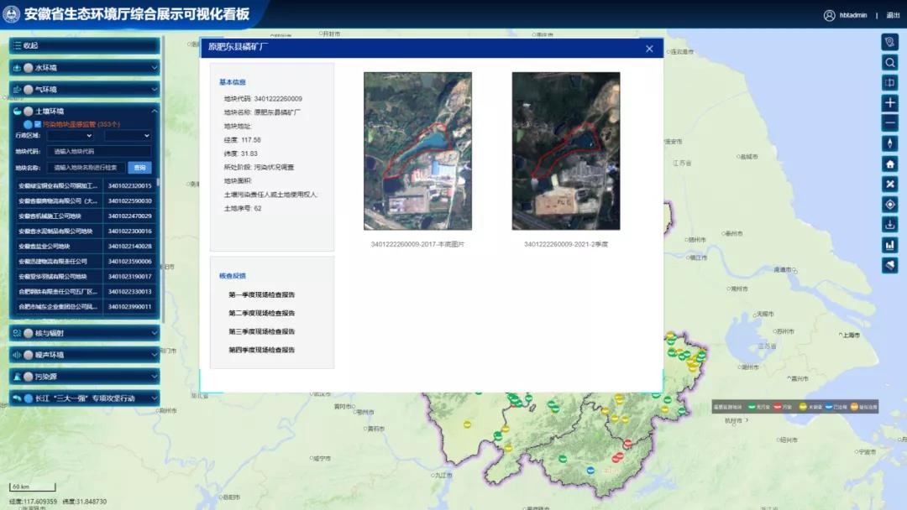The image size is (907, 510).
Task: Toggle the 水环境 layer circle switch
Action: 29,68
